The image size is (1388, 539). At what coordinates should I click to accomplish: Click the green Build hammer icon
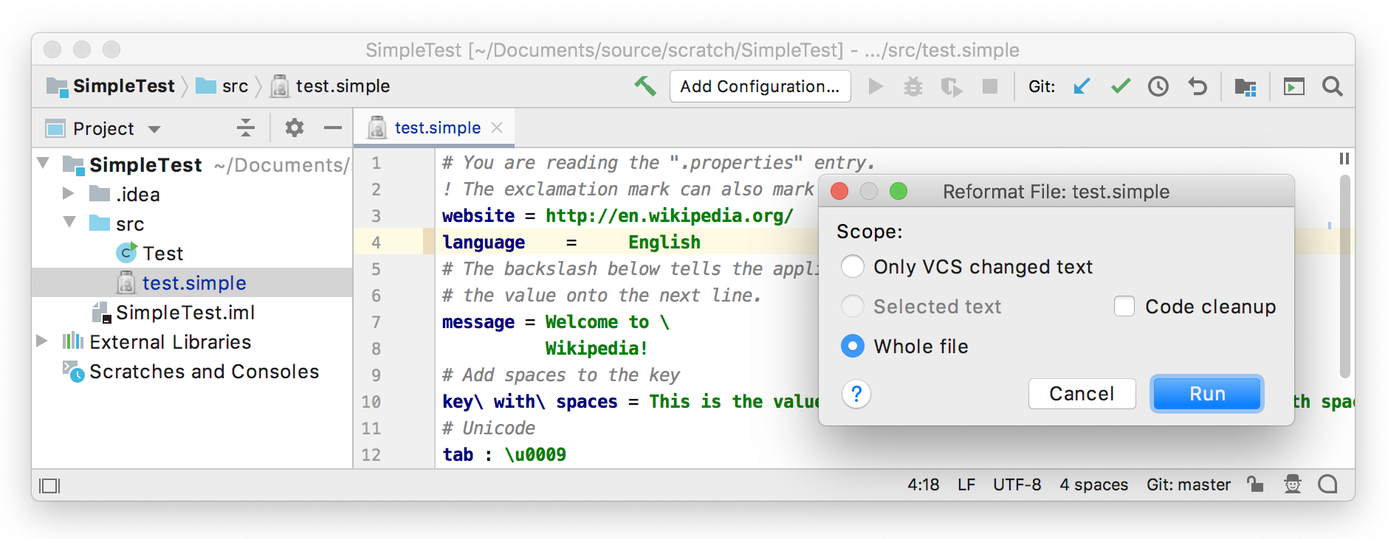(645, 86)
